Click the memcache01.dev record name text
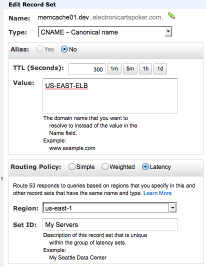206x267 pixels. tap(63, 17)
